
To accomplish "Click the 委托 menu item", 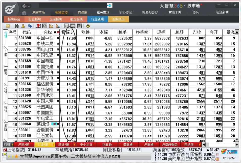I will 196,12.
